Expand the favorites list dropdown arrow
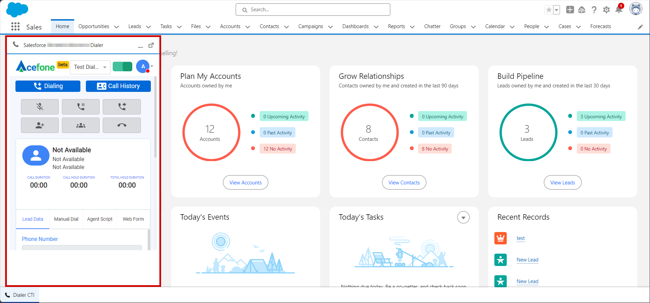 [x=557, y=10]
